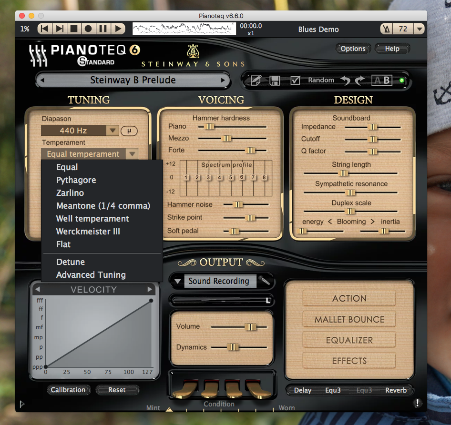Click the limiter L indicator
Image resolution: width=451 pixels, height=425 pixels.
[x=268, y=301]
